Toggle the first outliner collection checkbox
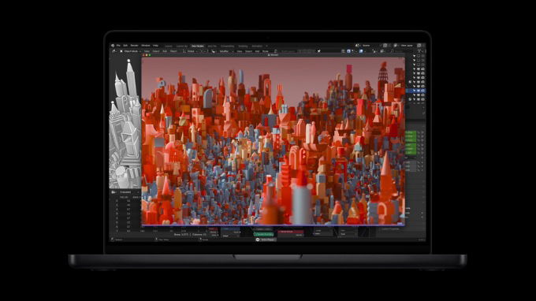This screenshot has height=301, width=536. coord(419,56)
